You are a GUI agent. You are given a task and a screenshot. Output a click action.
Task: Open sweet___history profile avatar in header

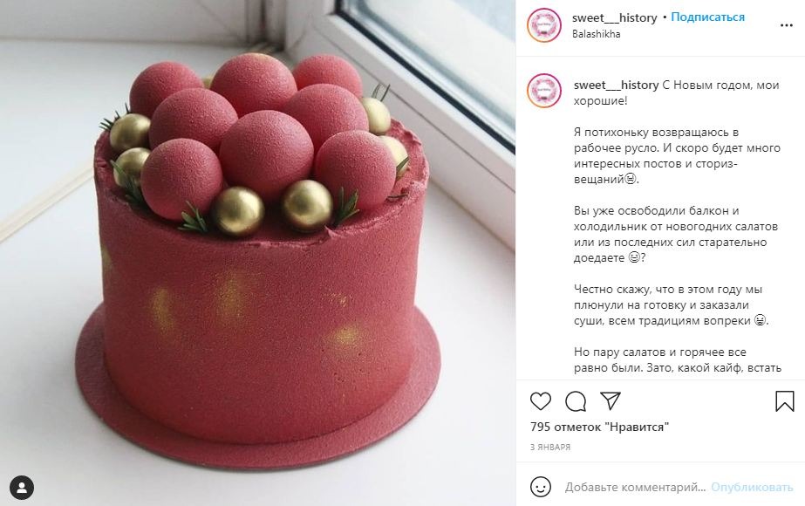coord(544,25)
